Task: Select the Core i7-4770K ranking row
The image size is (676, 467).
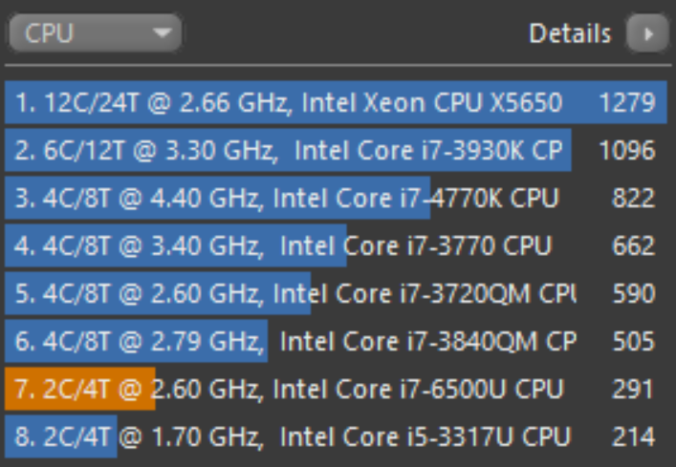Action: 336,198
